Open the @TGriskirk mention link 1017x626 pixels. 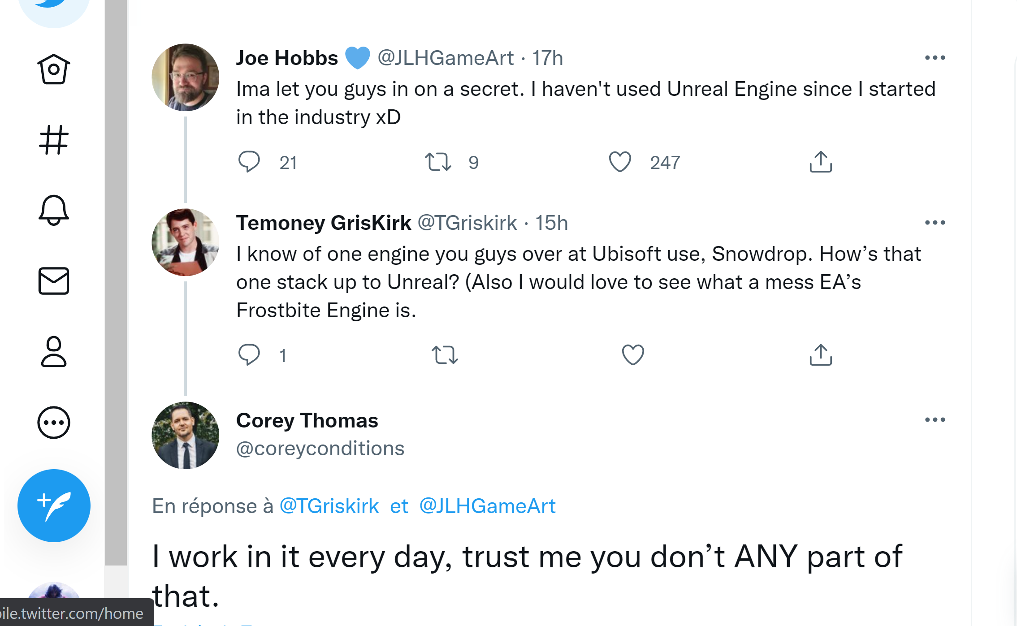329,506
